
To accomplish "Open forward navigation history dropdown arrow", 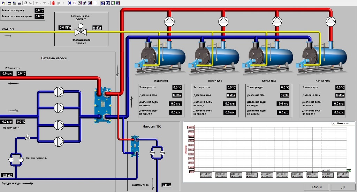I will tap(48, 3).
